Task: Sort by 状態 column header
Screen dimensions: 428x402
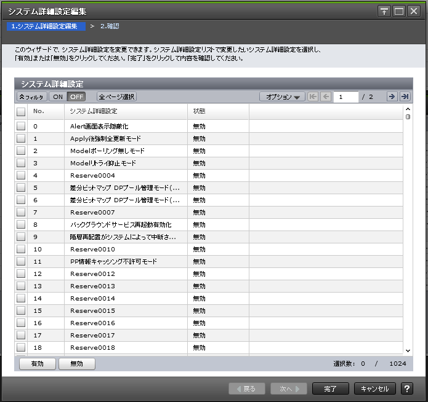Action: click(x=218, y=111)
